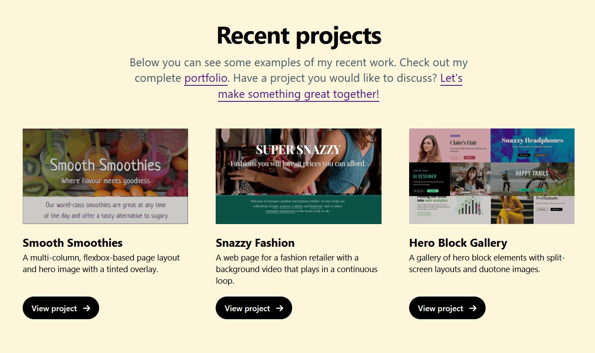Click the Snazzy Fashion project title
595x353 pixels.
255,243
